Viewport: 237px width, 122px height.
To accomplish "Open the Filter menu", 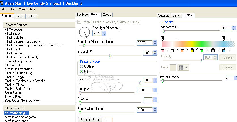I will point(12,9).
